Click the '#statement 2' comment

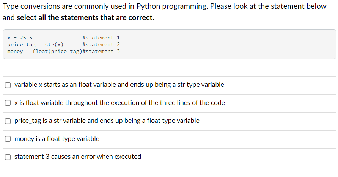pyautogui.click(x=101, y=45)
